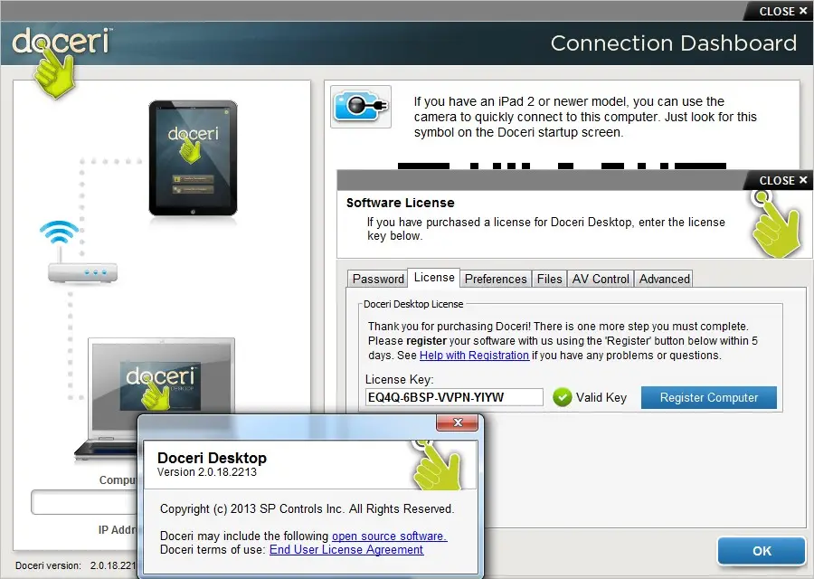Close the Software License panel
The image size is (814, 579).
[x=783, y=181]
